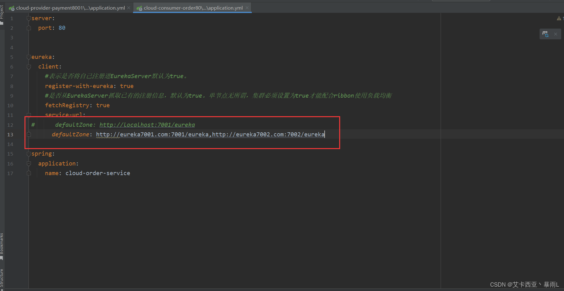
Task: Click the commented 'defaultZone' on line 12
Action: 74,125
